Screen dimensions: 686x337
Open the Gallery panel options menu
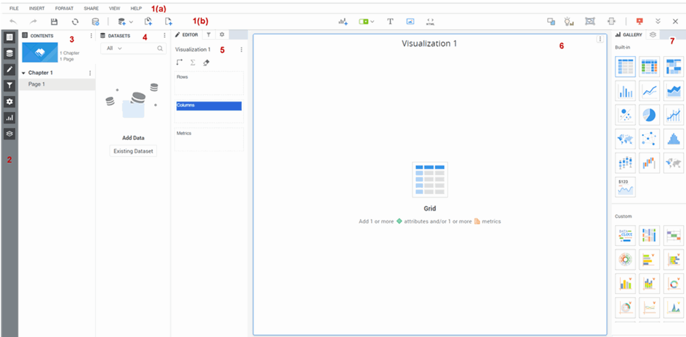pyautogui.click(x=653, y=34)
